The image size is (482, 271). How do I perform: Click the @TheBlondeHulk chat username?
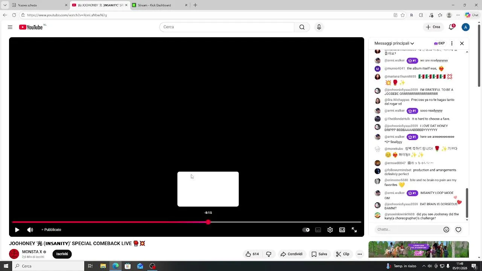tap(397, 119)
